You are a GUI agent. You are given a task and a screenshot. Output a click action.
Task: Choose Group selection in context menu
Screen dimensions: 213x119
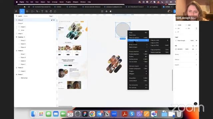(138, 52)
